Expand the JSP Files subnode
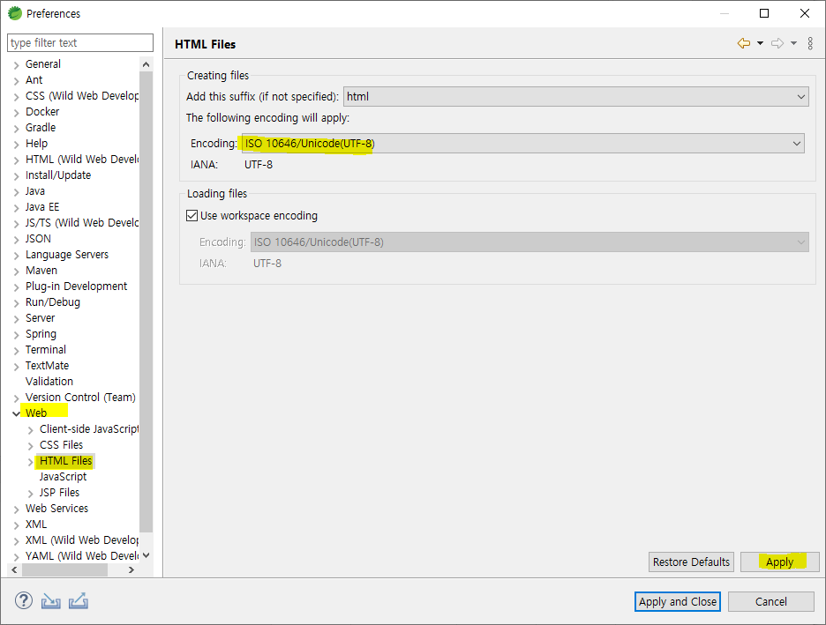This screenshot has width=826, height=625. tap(30, 494)
